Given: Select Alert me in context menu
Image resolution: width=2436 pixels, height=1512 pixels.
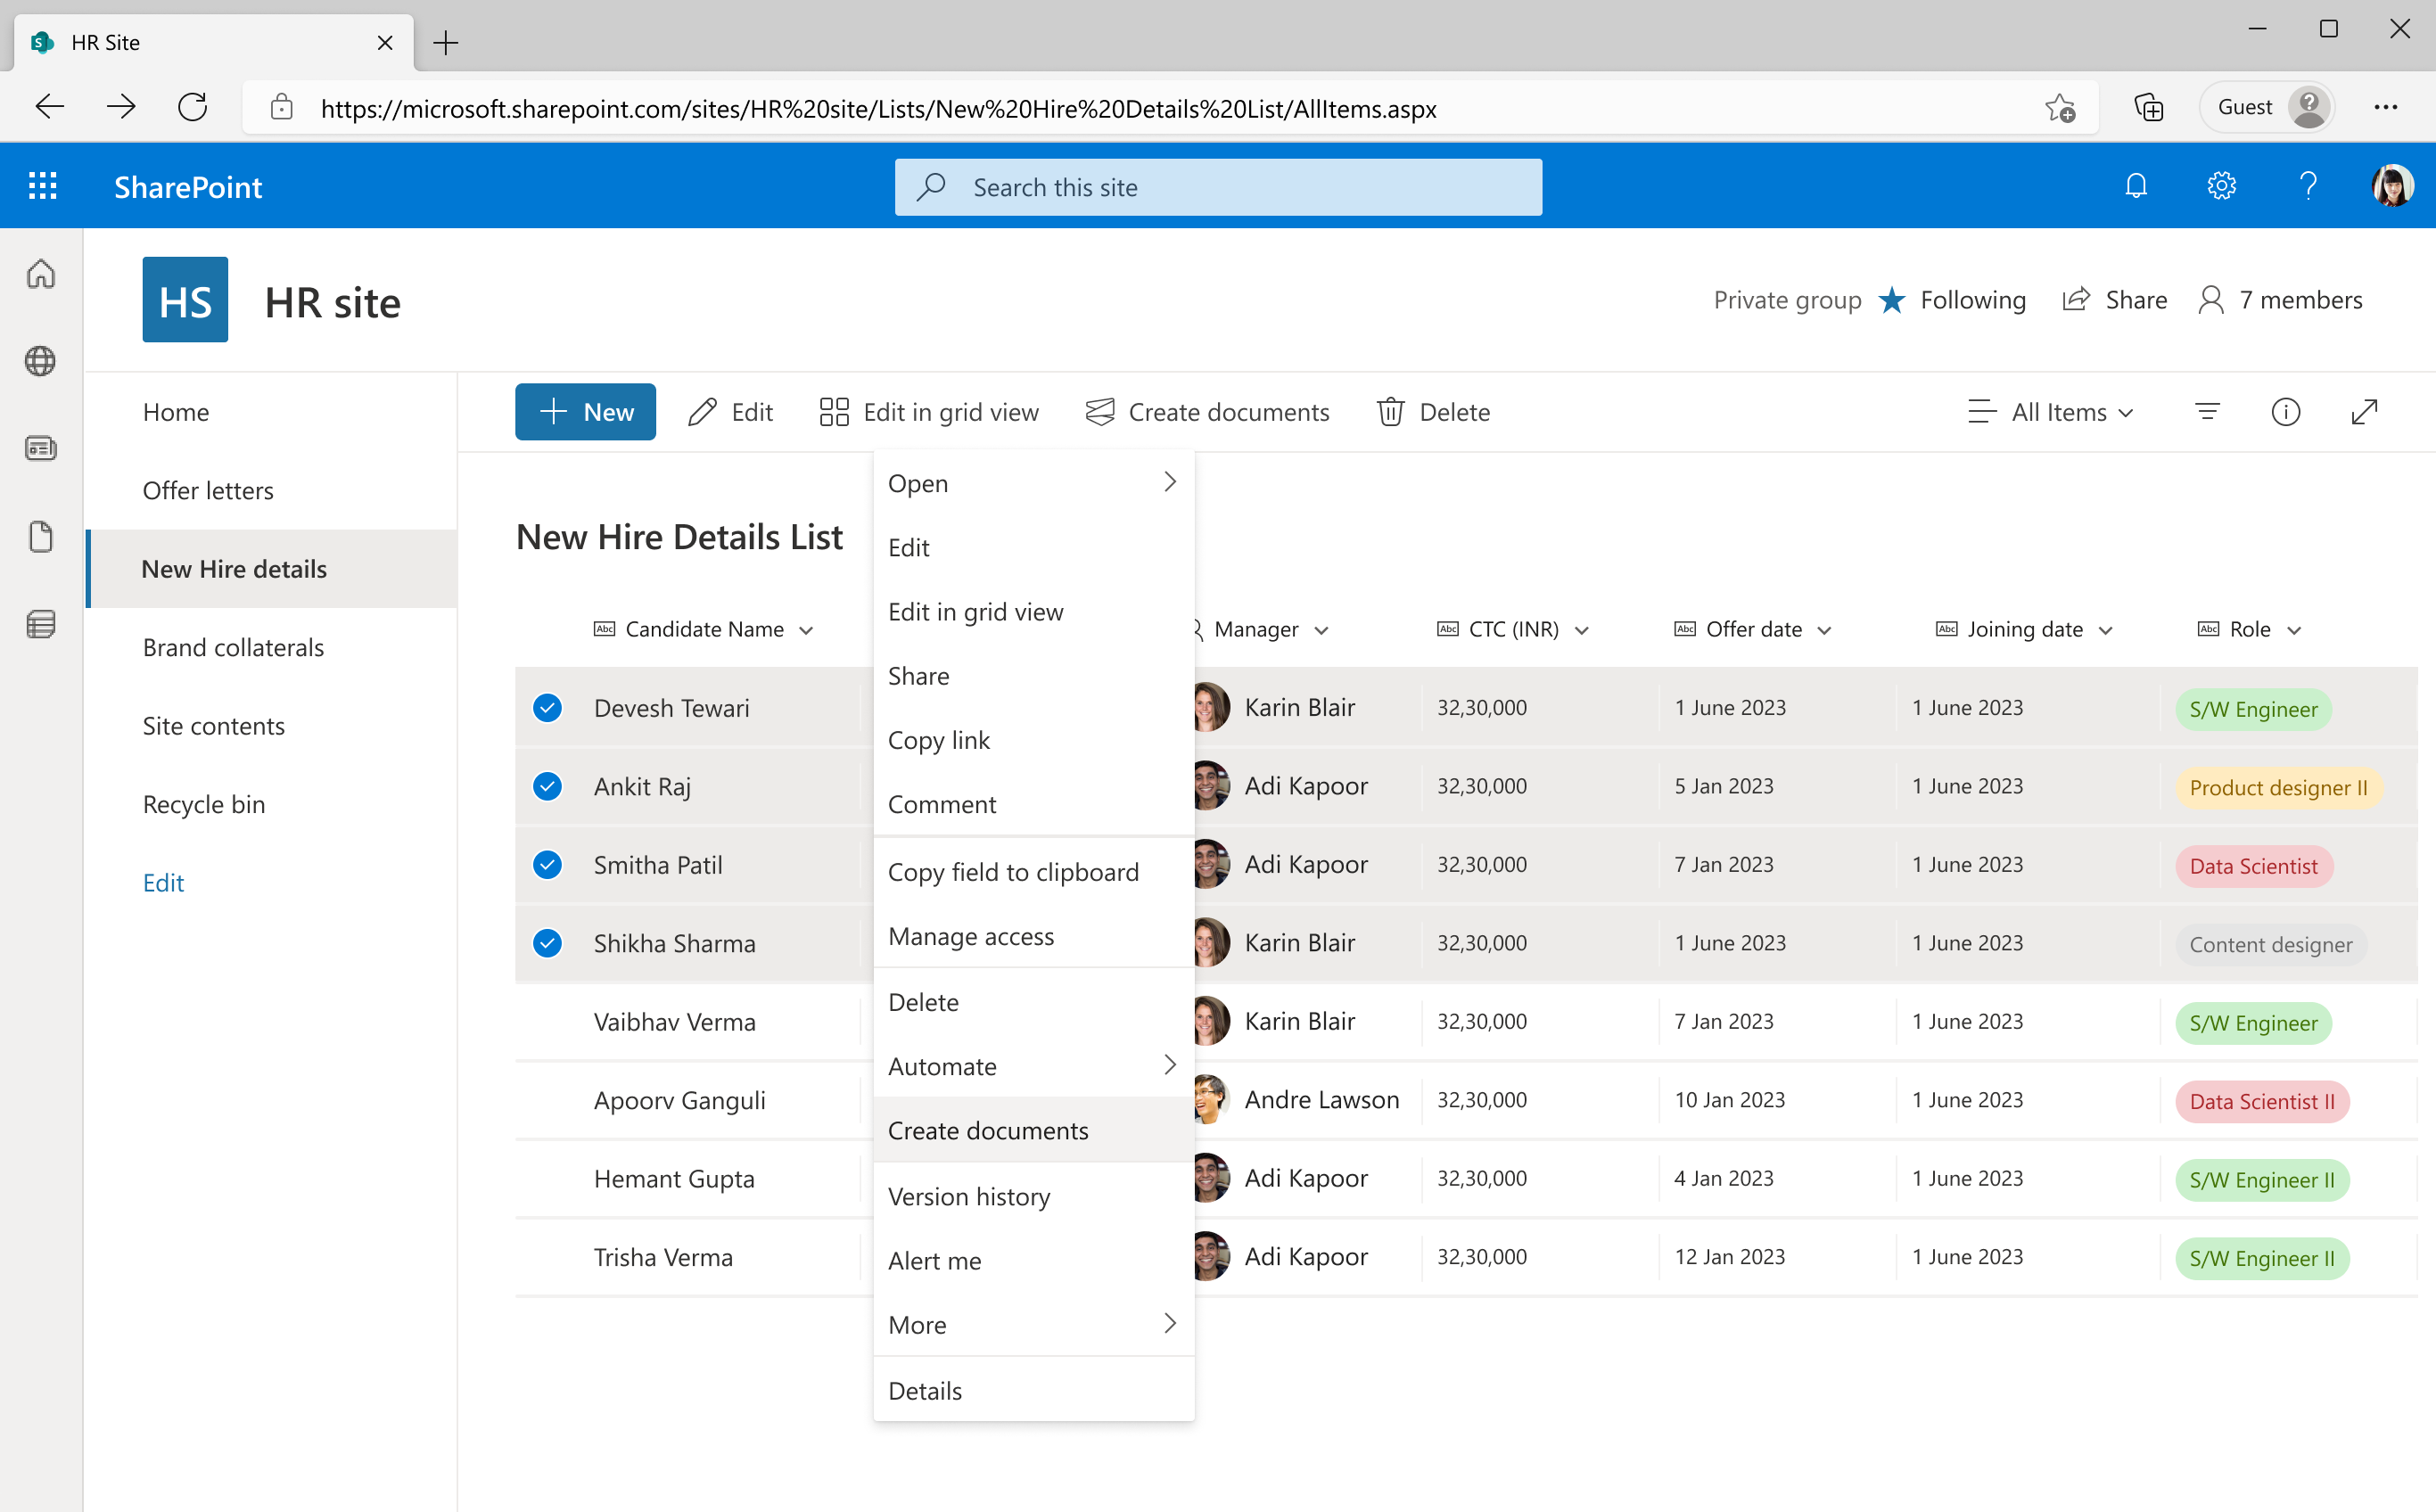Looking at the screenshot, I should [x=1033, y=1260].
